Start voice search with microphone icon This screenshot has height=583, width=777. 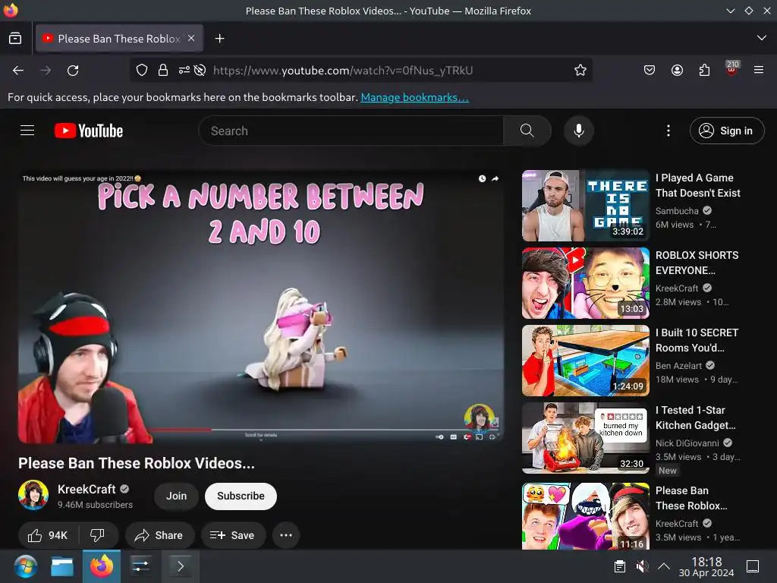tap(578, 131)
